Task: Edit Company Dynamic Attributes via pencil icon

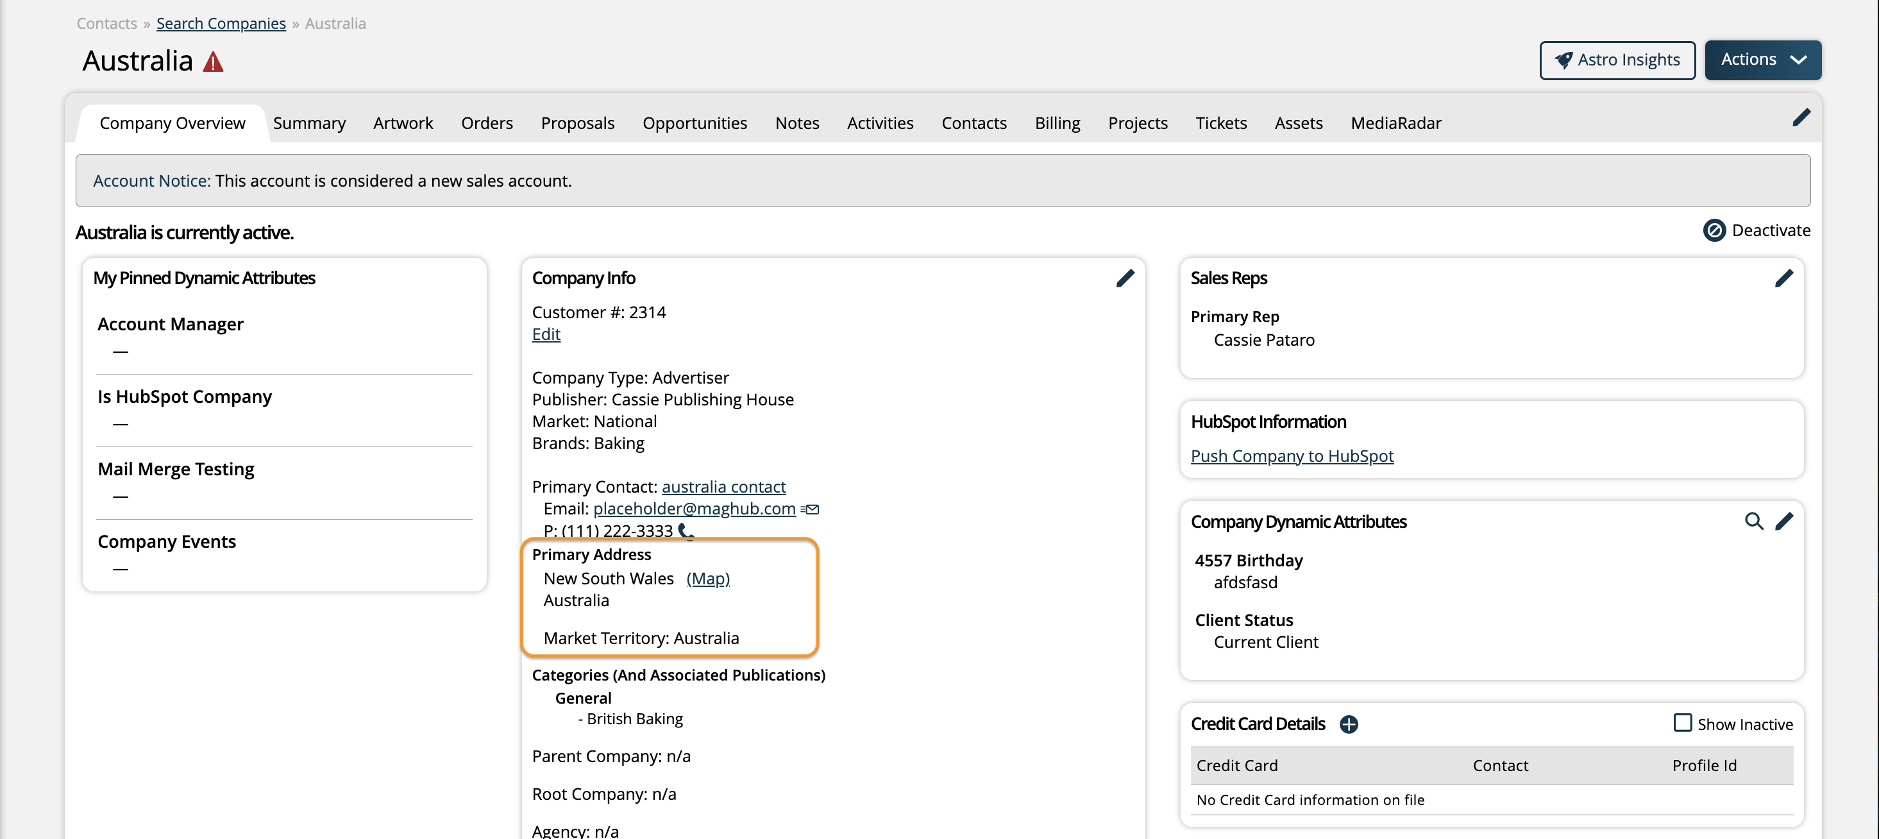Action: [1783, 521]
